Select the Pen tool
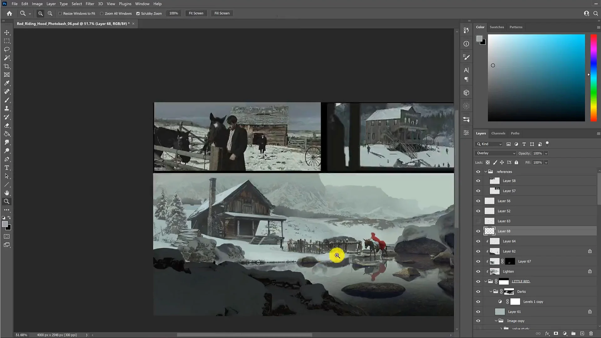This screenshot has height=338, width=601. pos(7,159)
